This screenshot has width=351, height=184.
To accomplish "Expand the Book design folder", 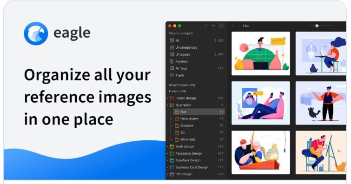I will point(167,146).
